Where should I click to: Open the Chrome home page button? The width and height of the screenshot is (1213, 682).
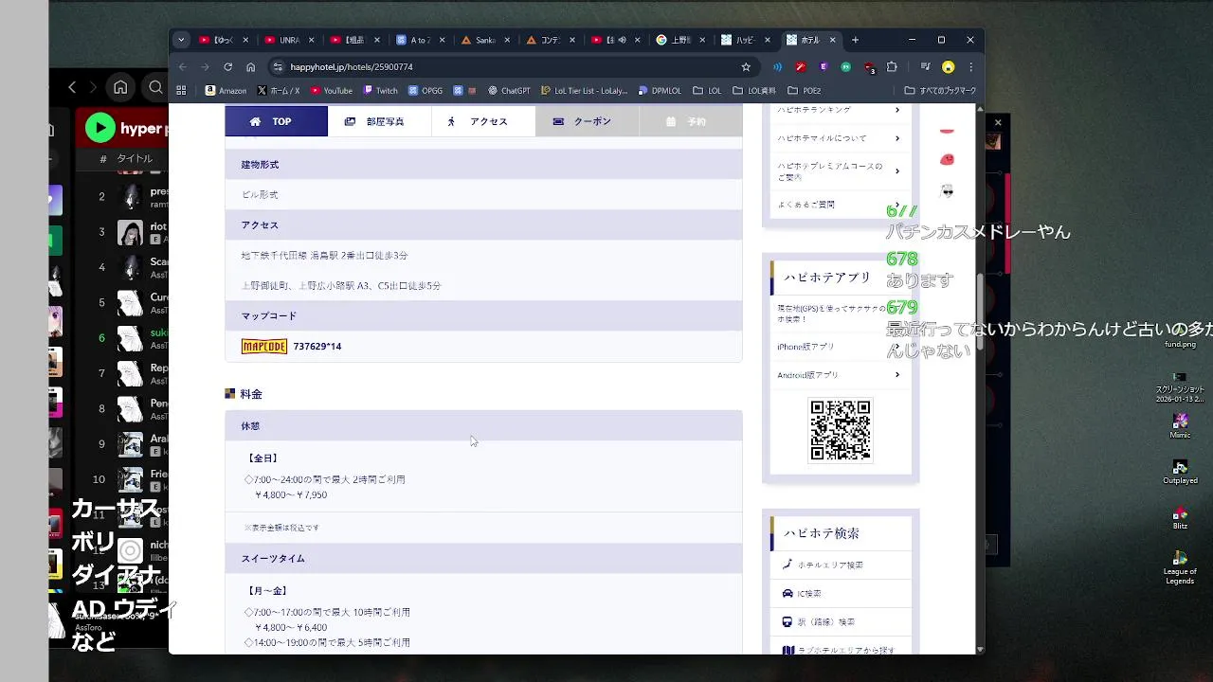coord(250,67)
